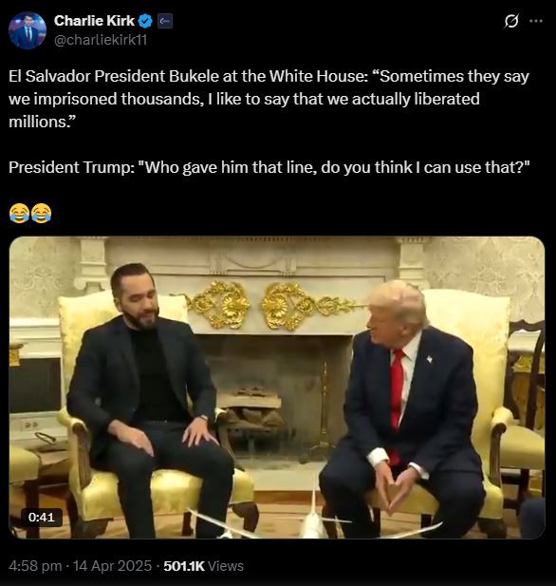
Task: Open the Charlie Kirk display name link
Action: tap(94, 21)
